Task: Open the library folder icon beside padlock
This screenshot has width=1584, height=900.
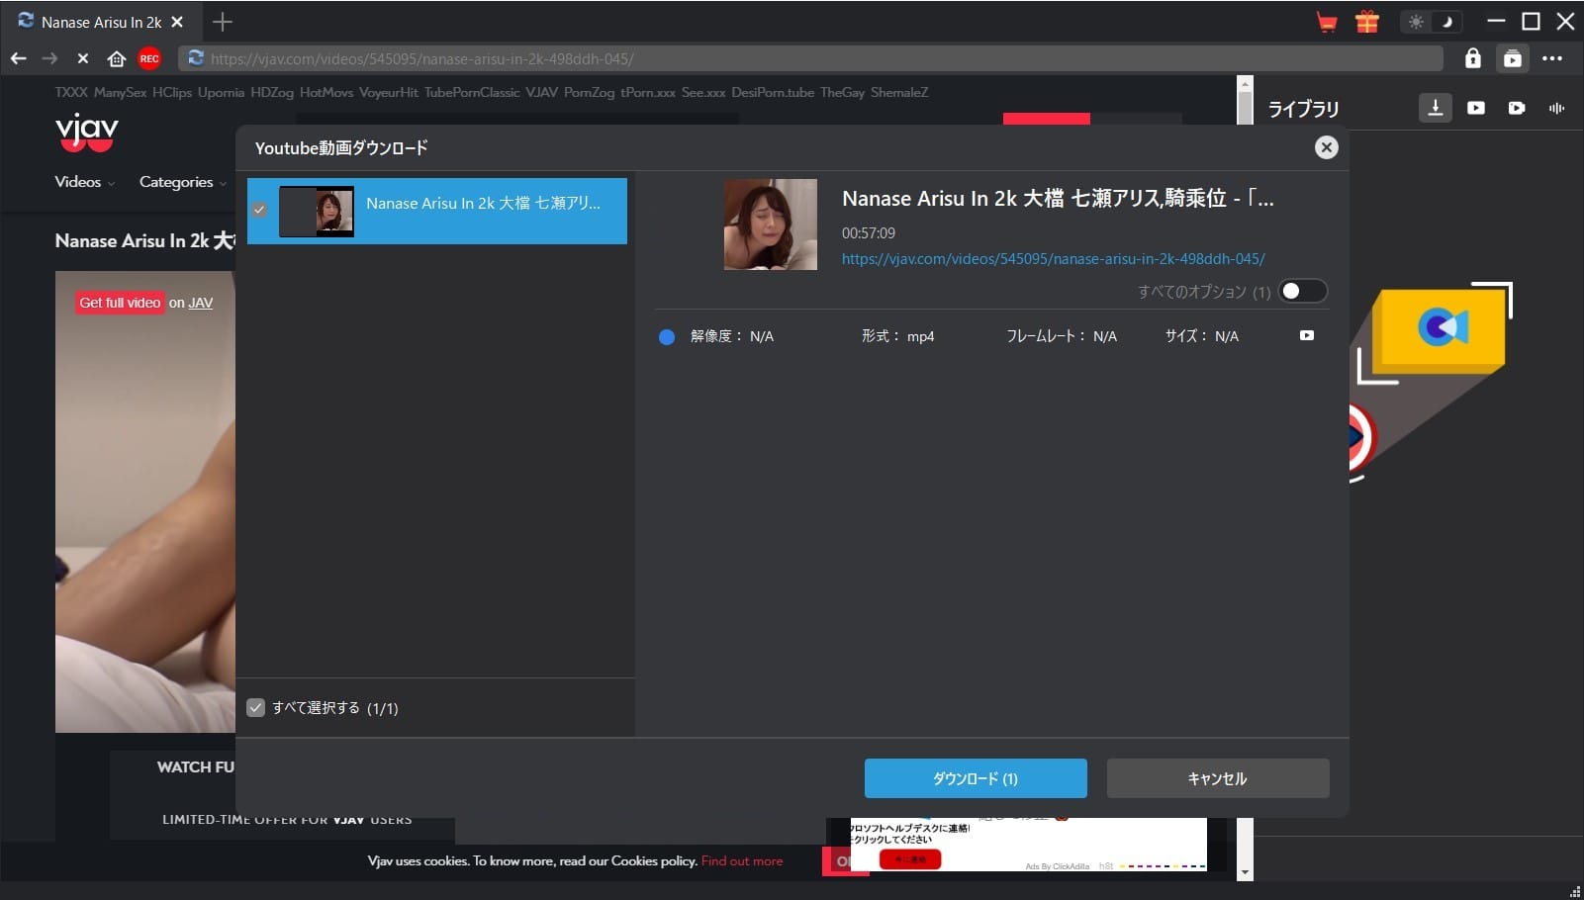Action: (x=1513, y=58)
